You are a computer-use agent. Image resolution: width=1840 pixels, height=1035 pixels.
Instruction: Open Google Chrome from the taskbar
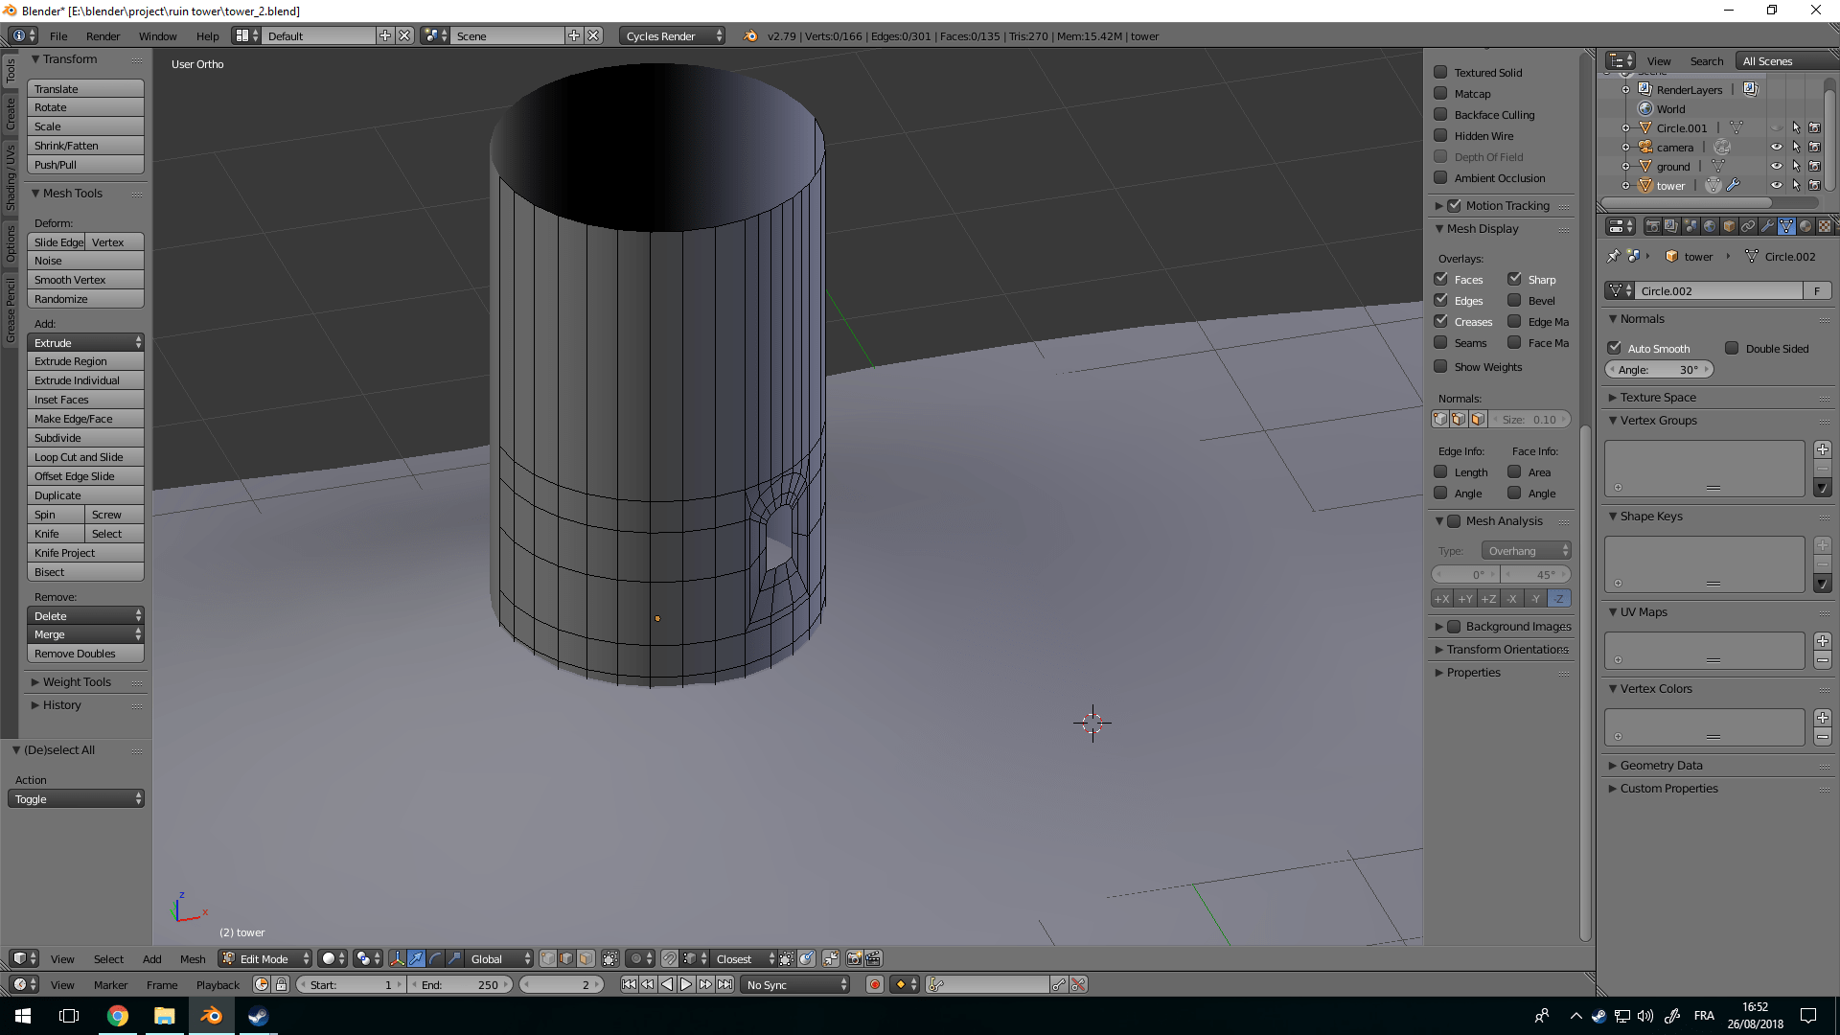118,1015
